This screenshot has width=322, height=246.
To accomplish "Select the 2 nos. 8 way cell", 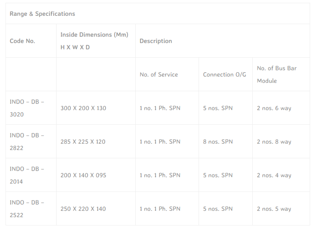I will (274, 142).
